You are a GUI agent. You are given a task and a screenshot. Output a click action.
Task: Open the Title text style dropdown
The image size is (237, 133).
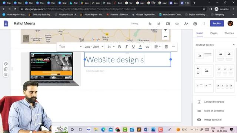click(x=70, y=47)
